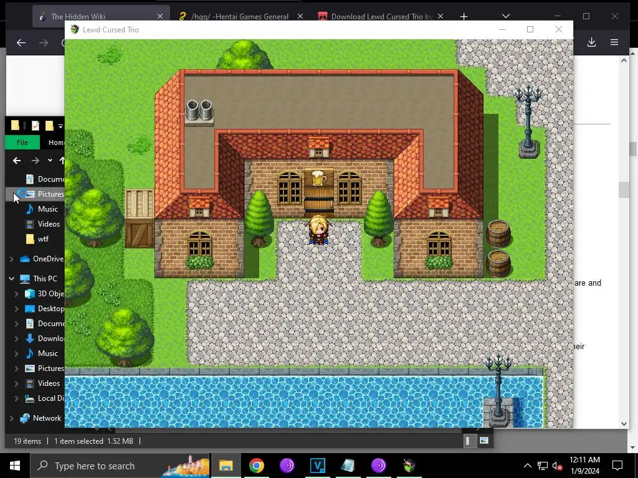638x478 pixels.
Task: Select This PC in navigation pane
Action: click(x=39, y=278)
